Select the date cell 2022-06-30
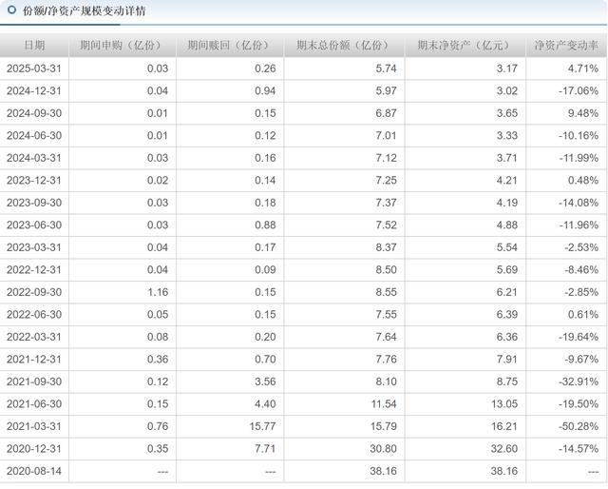The width and height of the screenshot is (608, 489). coord(34,315)
